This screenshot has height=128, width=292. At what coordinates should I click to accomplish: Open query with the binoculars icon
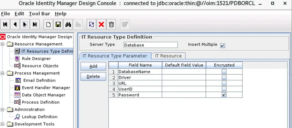point(68,24)
